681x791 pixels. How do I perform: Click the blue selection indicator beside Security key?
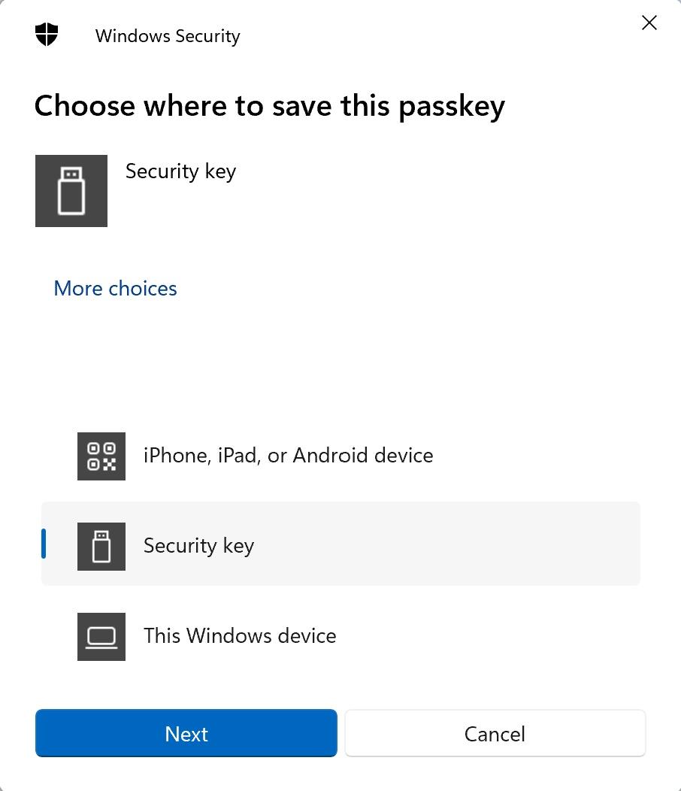(x=44, y=544)
